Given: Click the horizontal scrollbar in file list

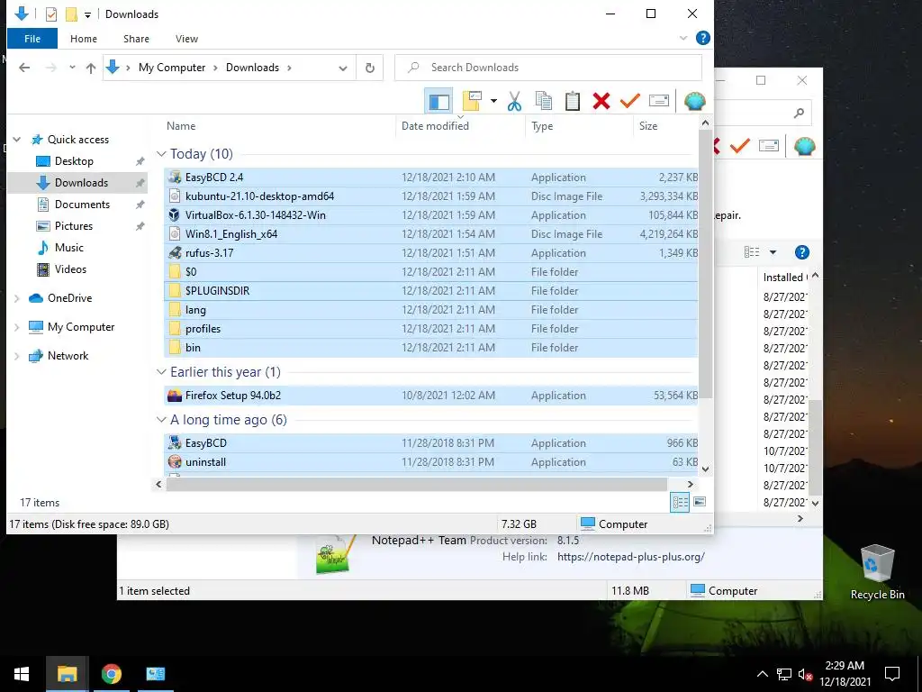Looking at the screenshot, I should [416, 484].
